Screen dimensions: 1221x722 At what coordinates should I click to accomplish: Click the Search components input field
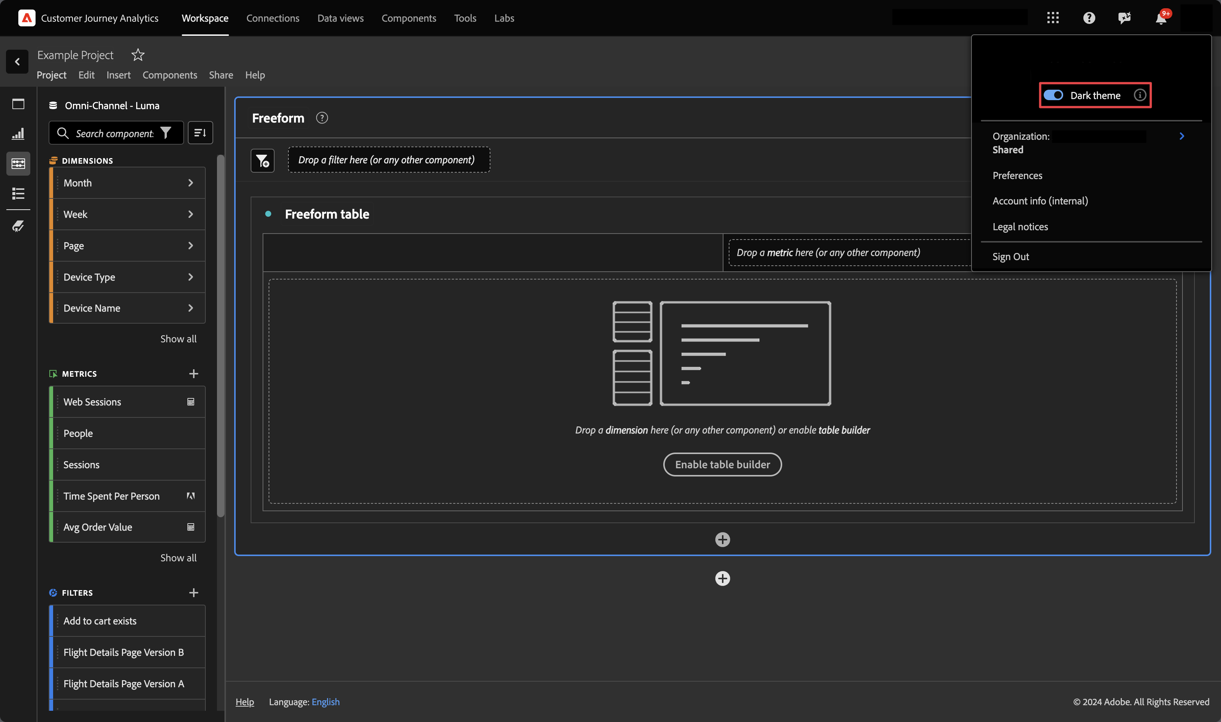(114, 133)
